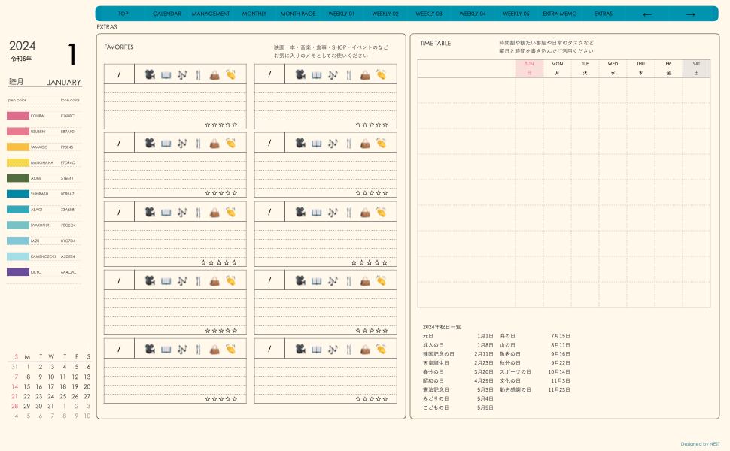Open the EXTRA MEMO link
The image size is (730, 451).
click(559, 14)
